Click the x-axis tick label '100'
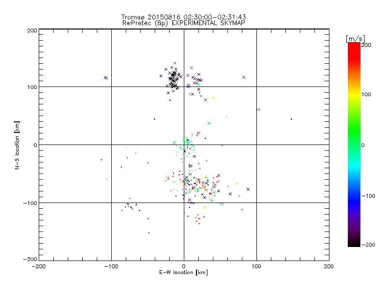This screenshot has height=290, width=387. [256, 267]
